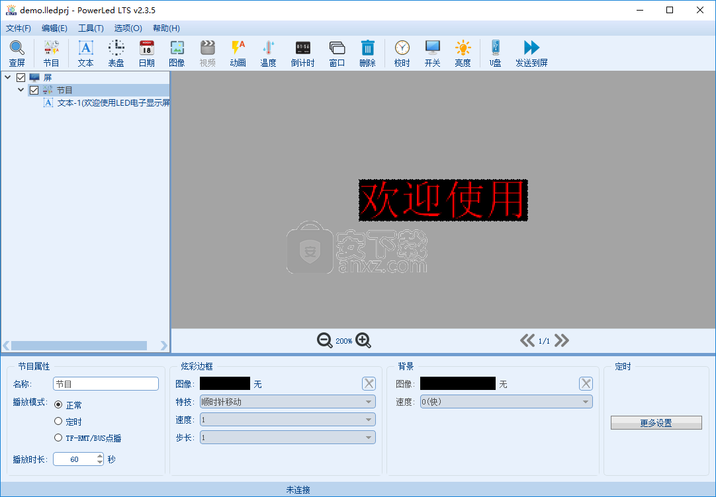Open the 亮度 brightness setting
716x497 pixels.
463,54
